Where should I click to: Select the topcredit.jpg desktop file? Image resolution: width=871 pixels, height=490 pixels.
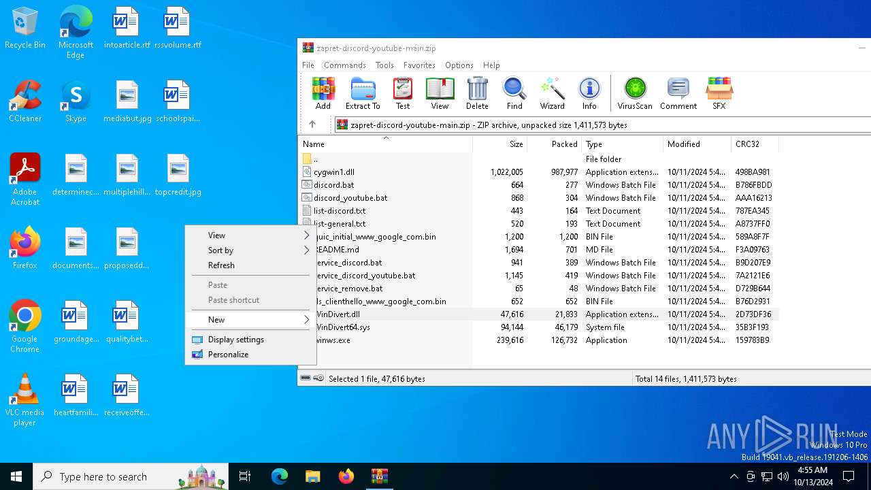click(x=178, y=175)
